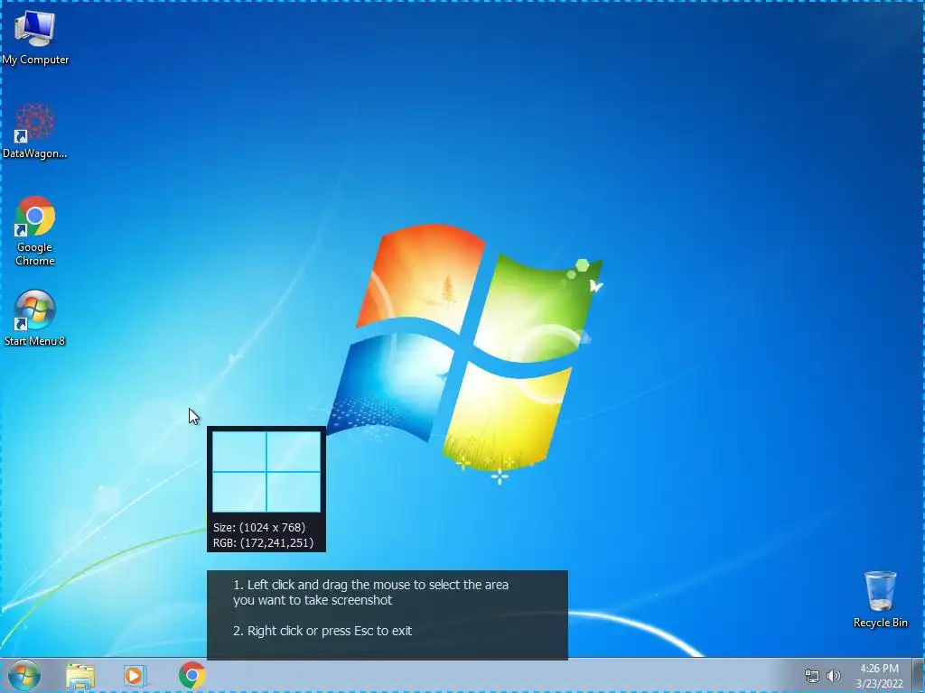Screen dimensions: 925x693
Task: Open the Windows Start orb
Action: pos(24,675)
